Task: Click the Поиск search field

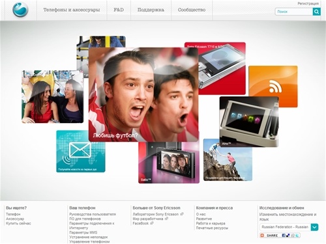Action: pos(294,12)
